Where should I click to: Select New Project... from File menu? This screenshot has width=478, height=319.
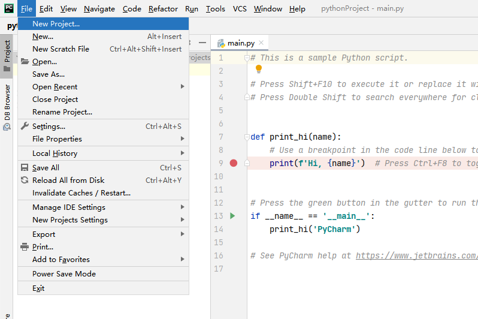pyautogui.click(x=104, y=24)
